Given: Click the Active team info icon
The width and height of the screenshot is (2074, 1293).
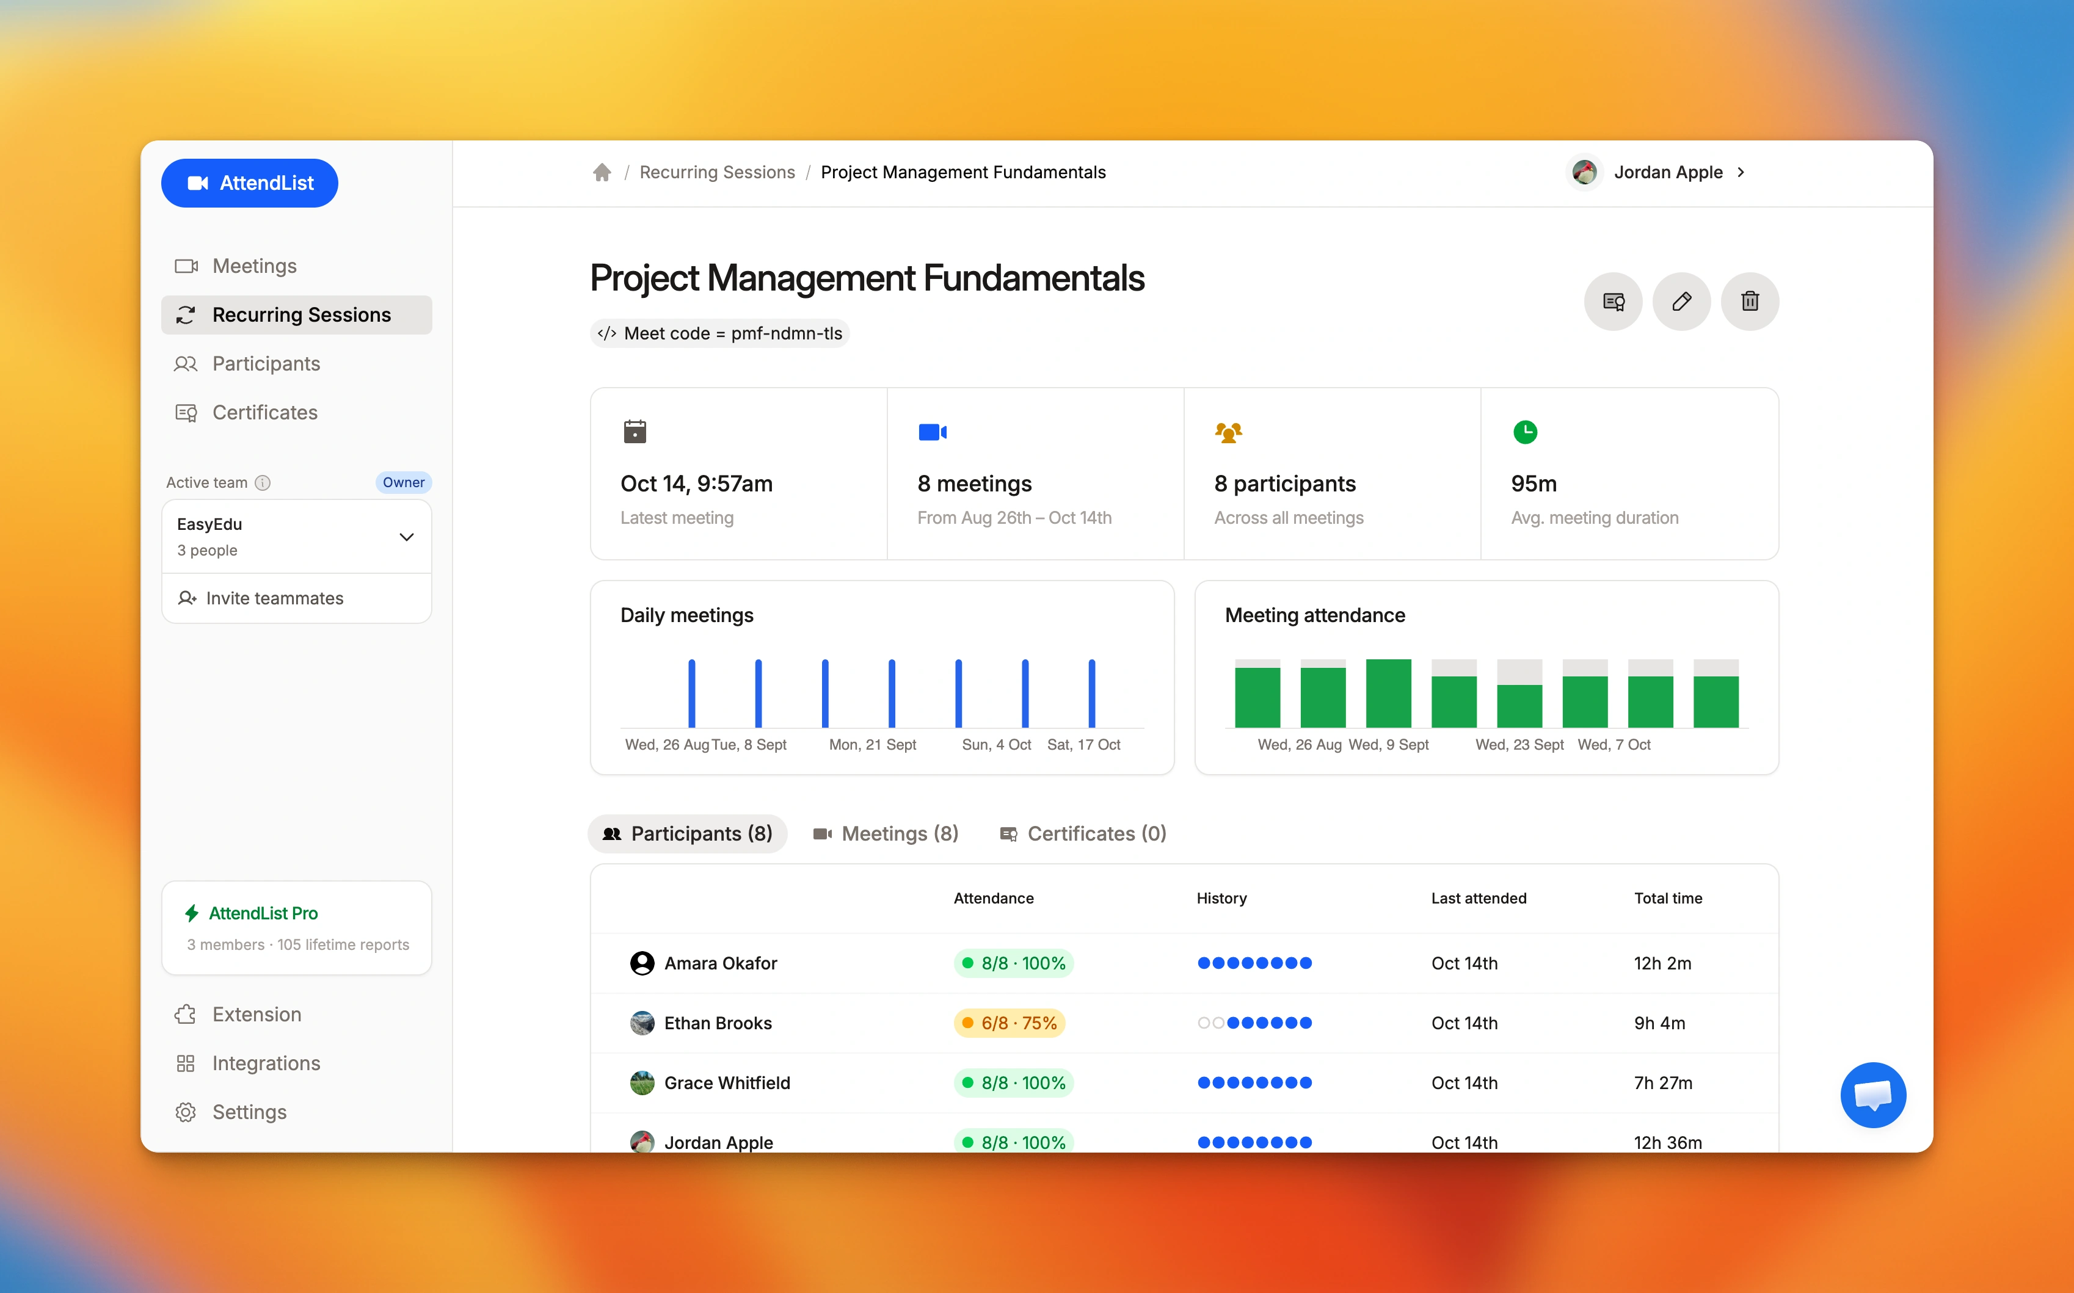Looking at the screenshot, I should 263,482.
